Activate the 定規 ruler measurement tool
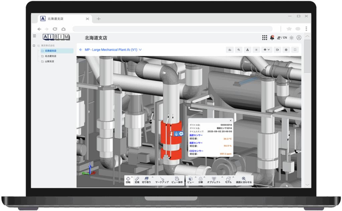This screenshot has height=211, width=342. tap(137, 179)
